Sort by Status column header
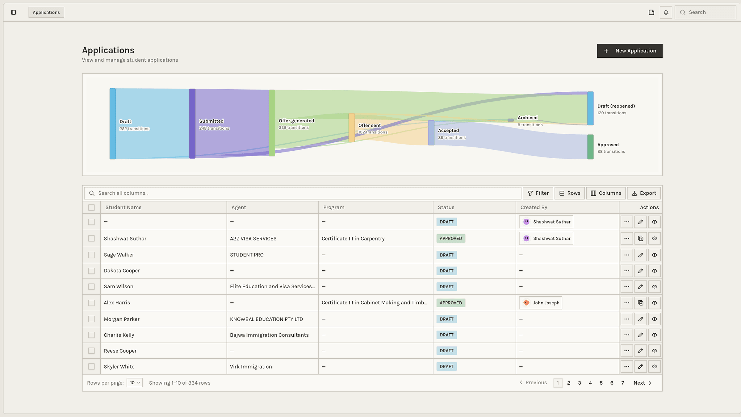This screenshot has width=741, height=417. [446, 207]
